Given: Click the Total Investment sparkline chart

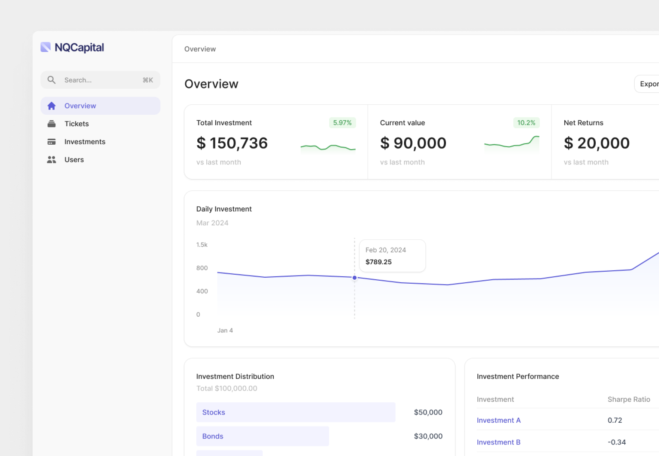Looking at the screenshot, I should click(328, 148).
